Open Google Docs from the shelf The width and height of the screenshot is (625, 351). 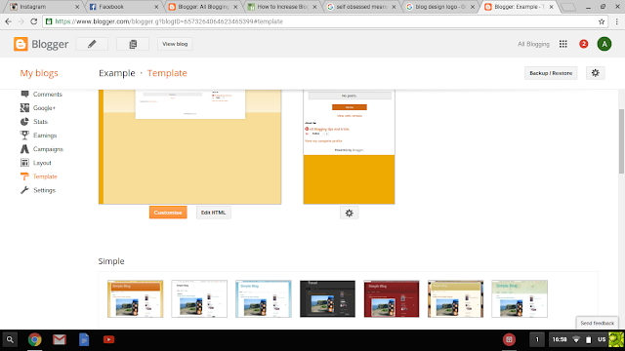(84, 340)
